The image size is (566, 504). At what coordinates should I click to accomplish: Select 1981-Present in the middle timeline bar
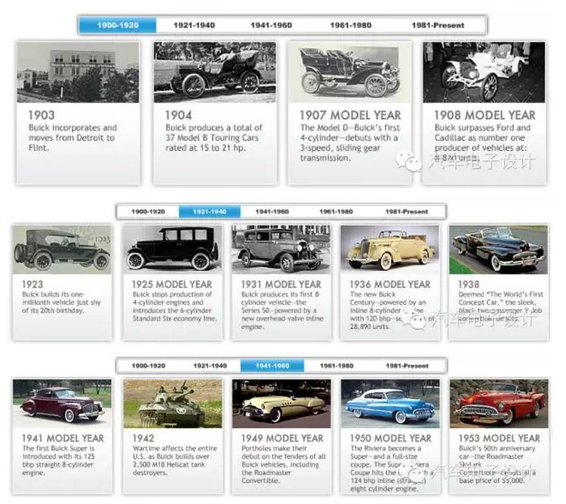(x=407, y=211)
